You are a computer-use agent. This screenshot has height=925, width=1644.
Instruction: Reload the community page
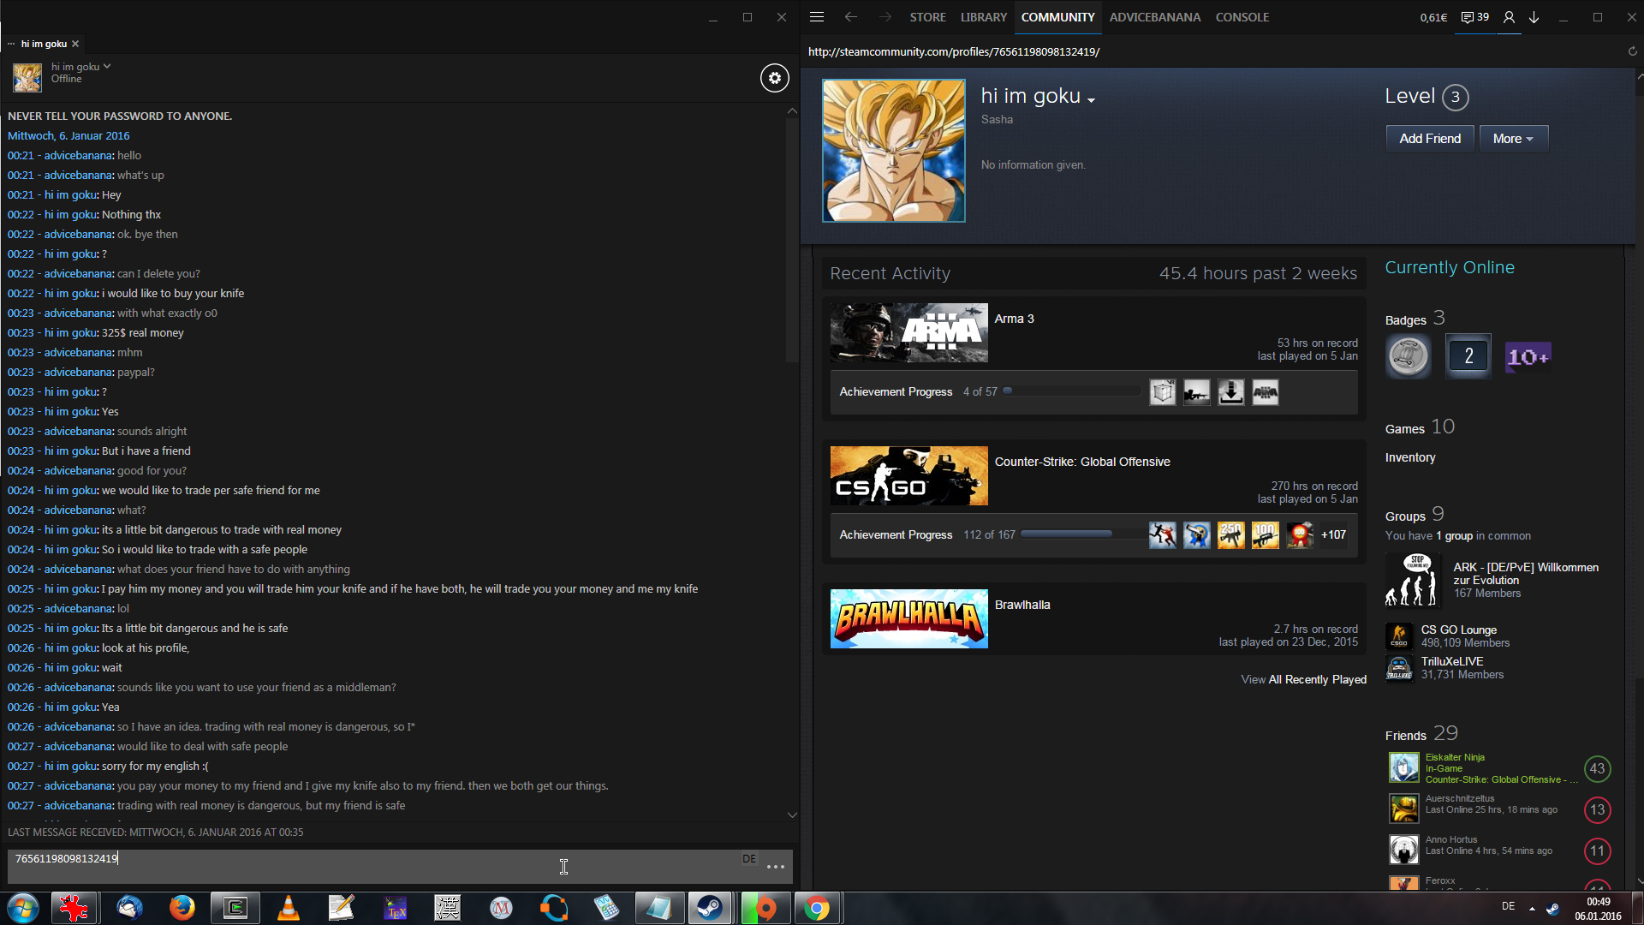point(1632,51)
